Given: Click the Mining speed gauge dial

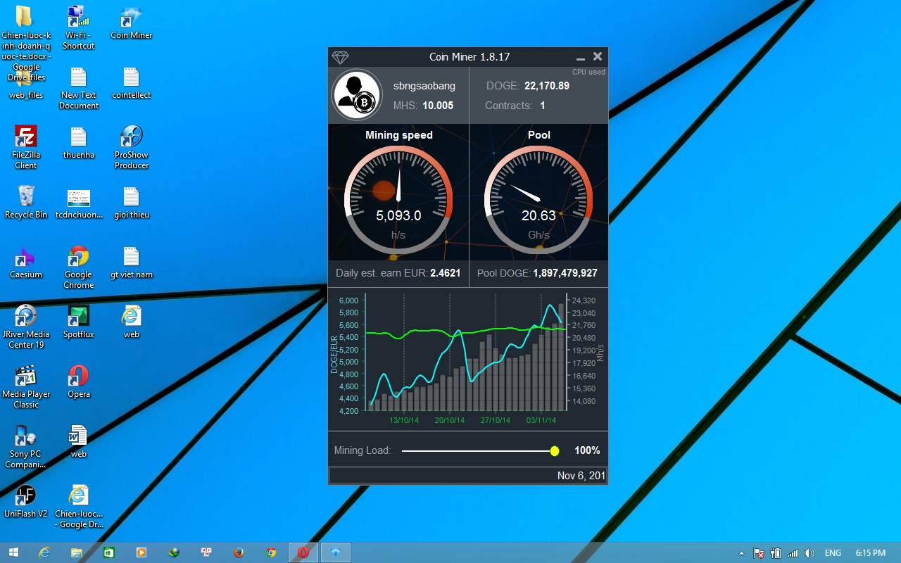Looking at the screenshot, I should [x=398, y=200].
